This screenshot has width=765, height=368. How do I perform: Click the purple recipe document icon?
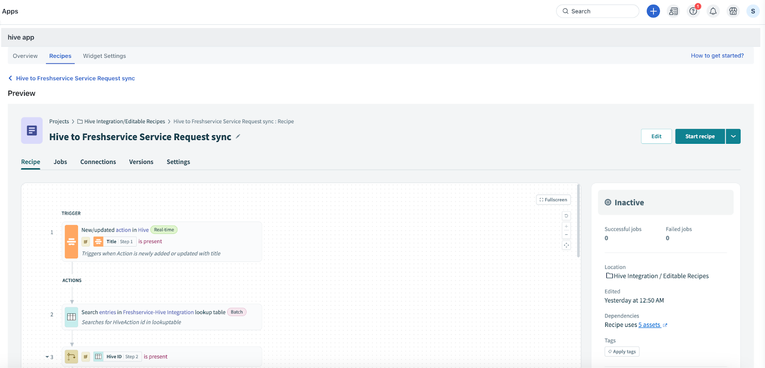(32, 130)
